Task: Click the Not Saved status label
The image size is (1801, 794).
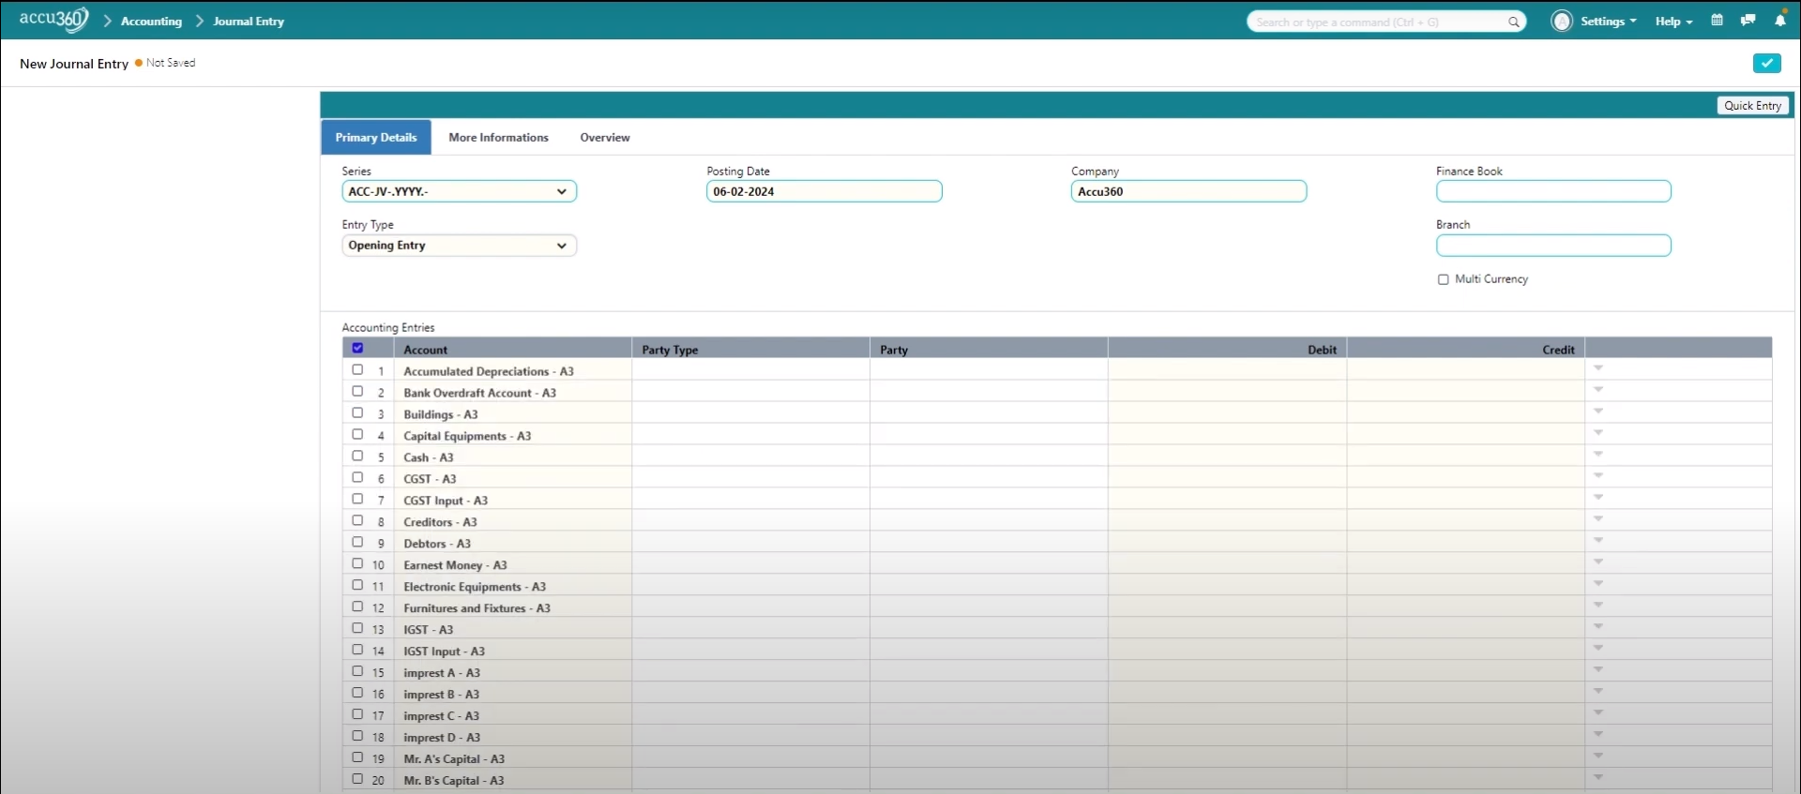Action: point(171,63)
